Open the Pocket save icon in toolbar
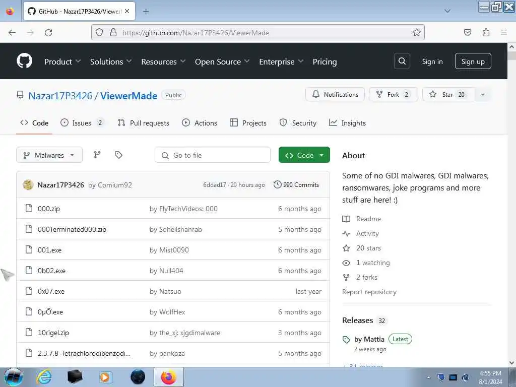Image resolution: width=516 pixels, height=387 pixels. coord(467,32)
